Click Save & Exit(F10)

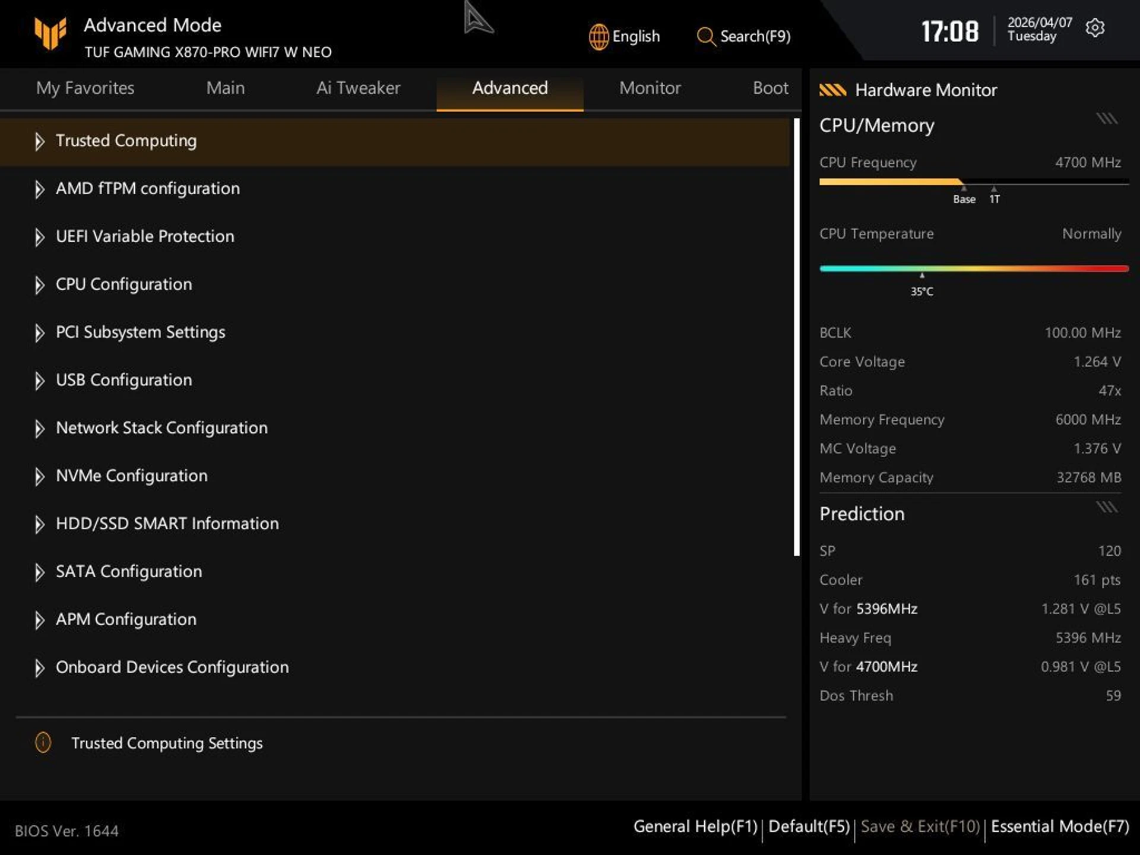(x=920, y=826)
